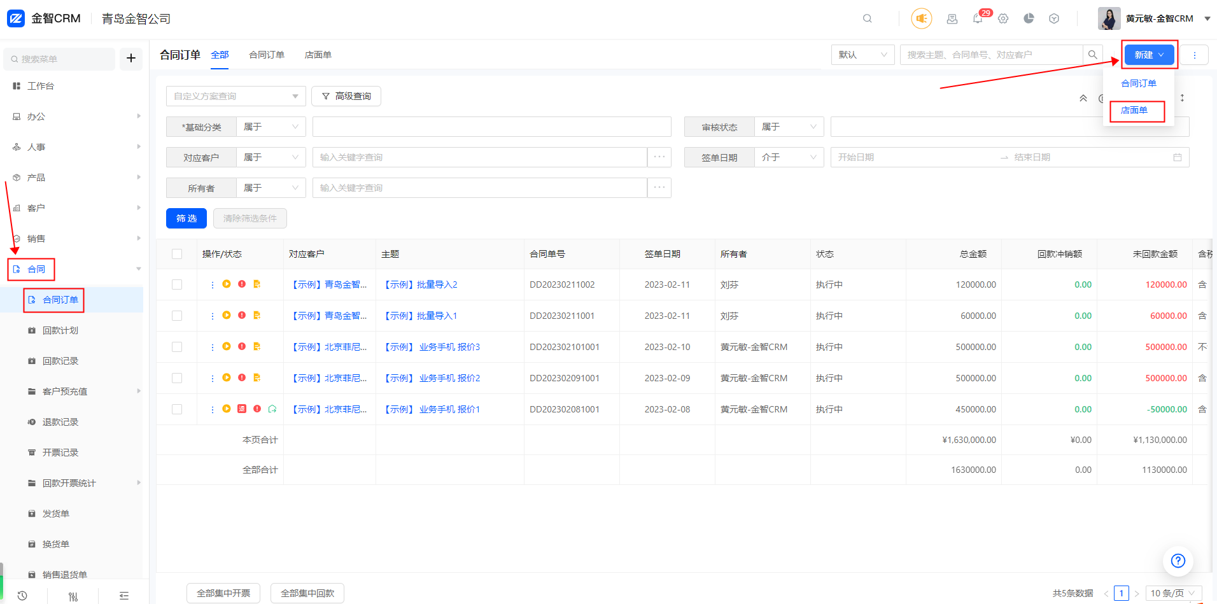Open the blue help question mark button
Screen dimensions: 1217x604
click(1178, 561)
